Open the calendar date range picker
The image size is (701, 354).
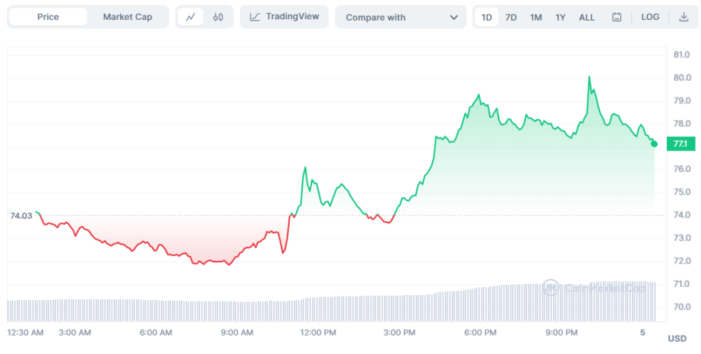click(617, 17)
